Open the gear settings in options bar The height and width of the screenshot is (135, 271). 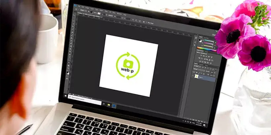[144, 22]
